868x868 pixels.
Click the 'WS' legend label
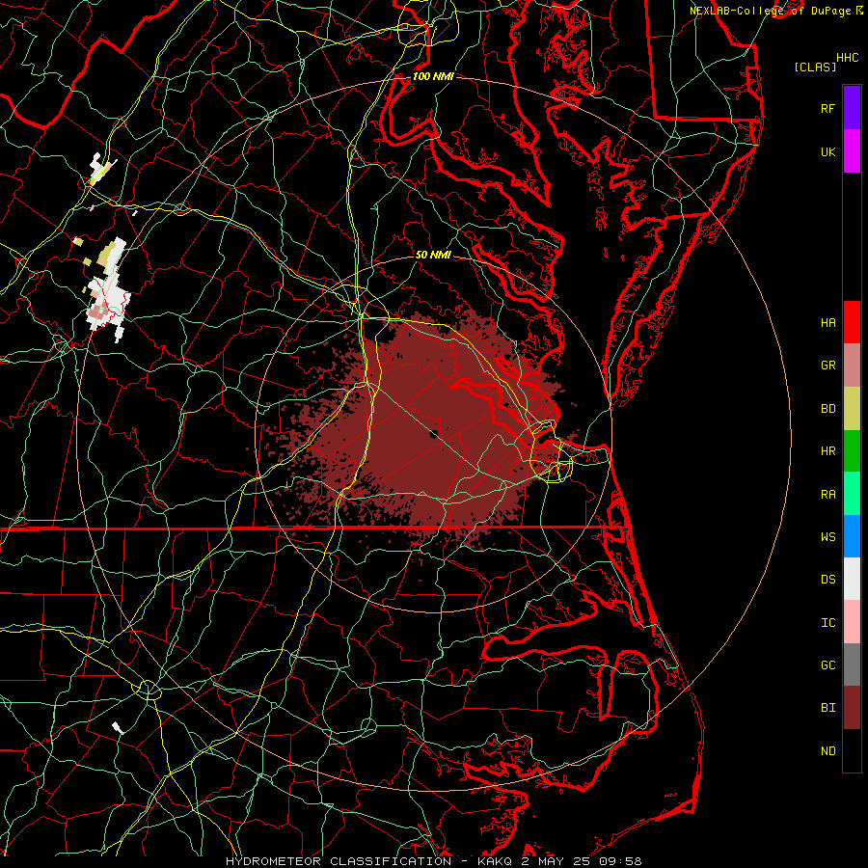(x=827, y=536)
